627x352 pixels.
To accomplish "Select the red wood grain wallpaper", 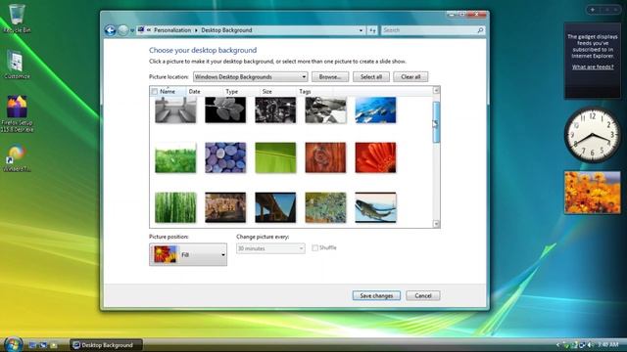I will pyautogui.click(x=325, y=157).
